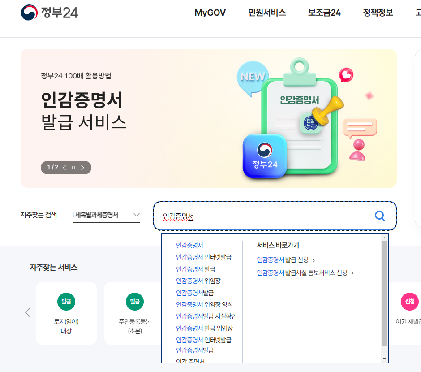Viewport: 421px width, 372px height.
Task: Open the 보조금24 menu
Action: pos(324,13)
